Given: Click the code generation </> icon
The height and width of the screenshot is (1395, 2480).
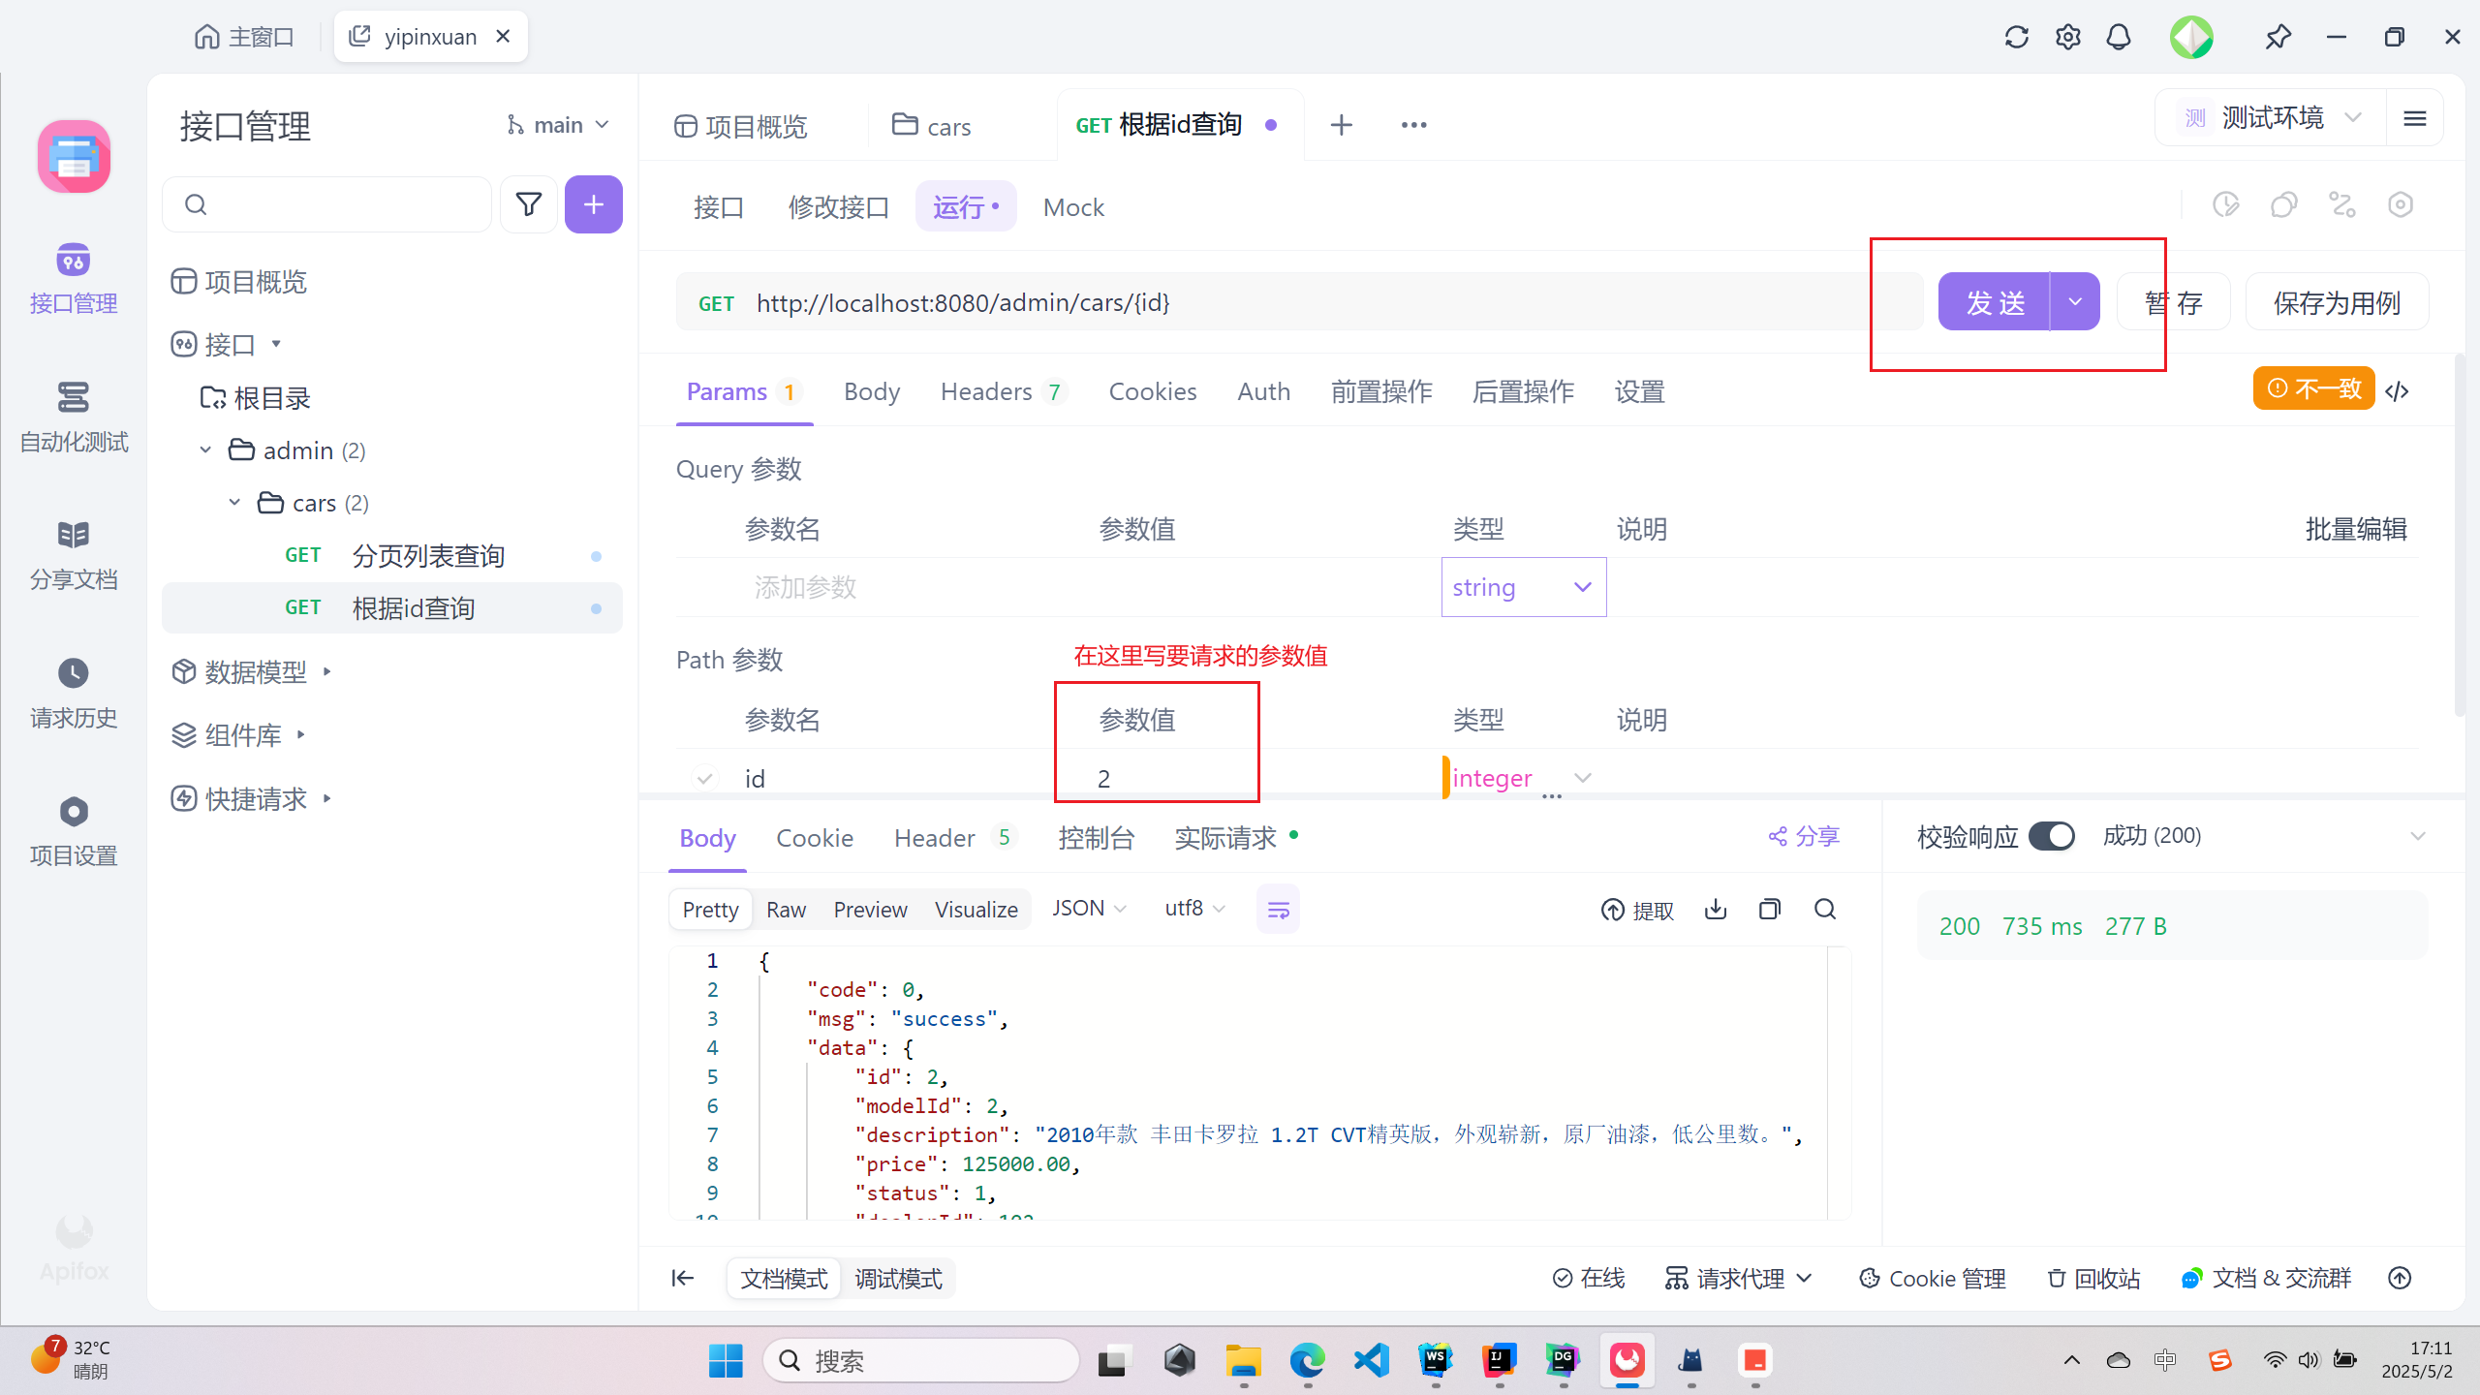Looking at the screenshot, I should coord(2398,390).
